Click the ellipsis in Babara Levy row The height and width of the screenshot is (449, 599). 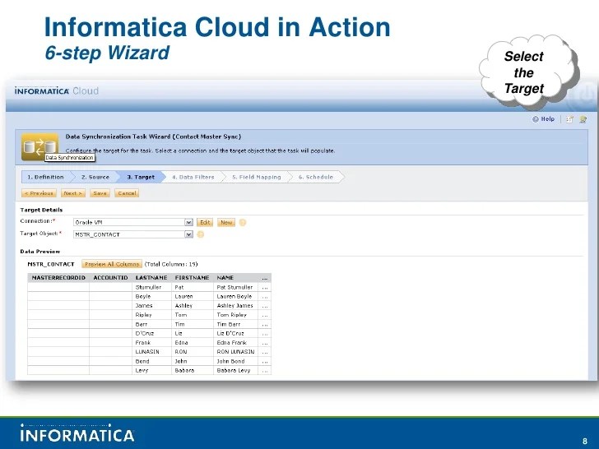click(265, 370)
